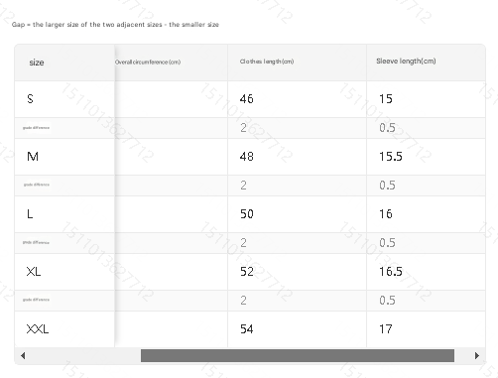The image size is (498, 378).
Task: Click the sleeve length value 15.5
Action: pyautogui.click(x=391, y=157)
